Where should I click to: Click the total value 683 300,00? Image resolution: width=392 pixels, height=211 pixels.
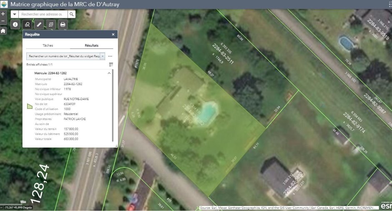71,139
